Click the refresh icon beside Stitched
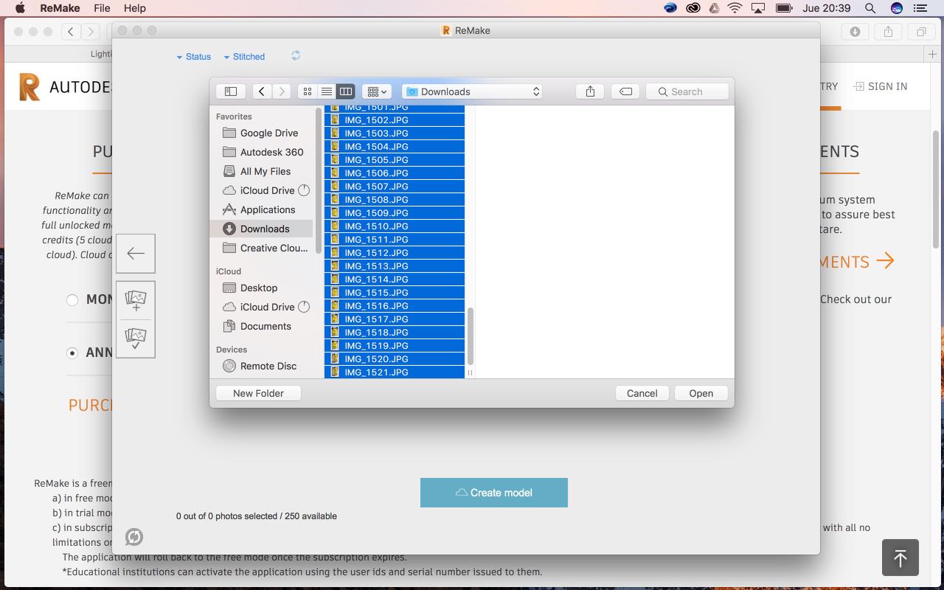This screenshot has height=590, width=944. [296, 56]
